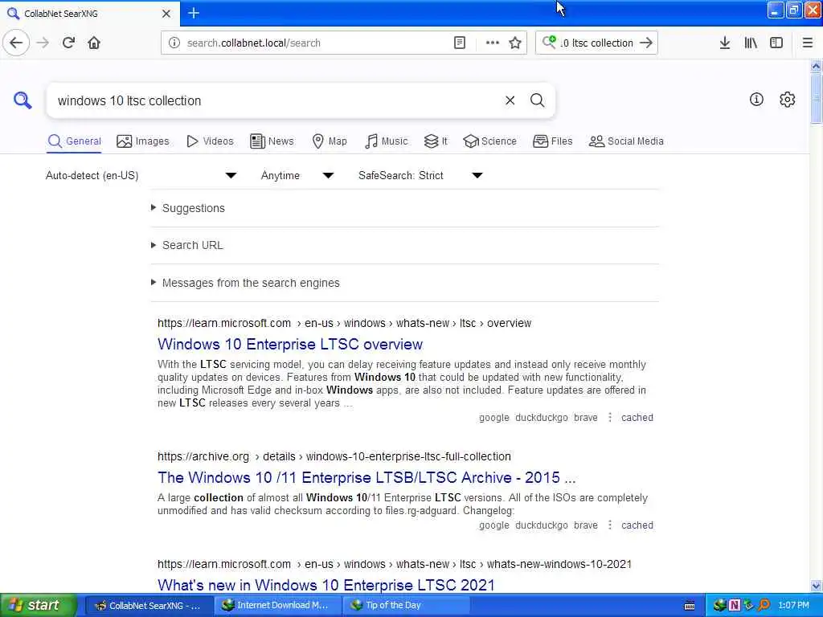Open cached copy of archive.org result
This screenshot has width=823, height=617.
637,525
